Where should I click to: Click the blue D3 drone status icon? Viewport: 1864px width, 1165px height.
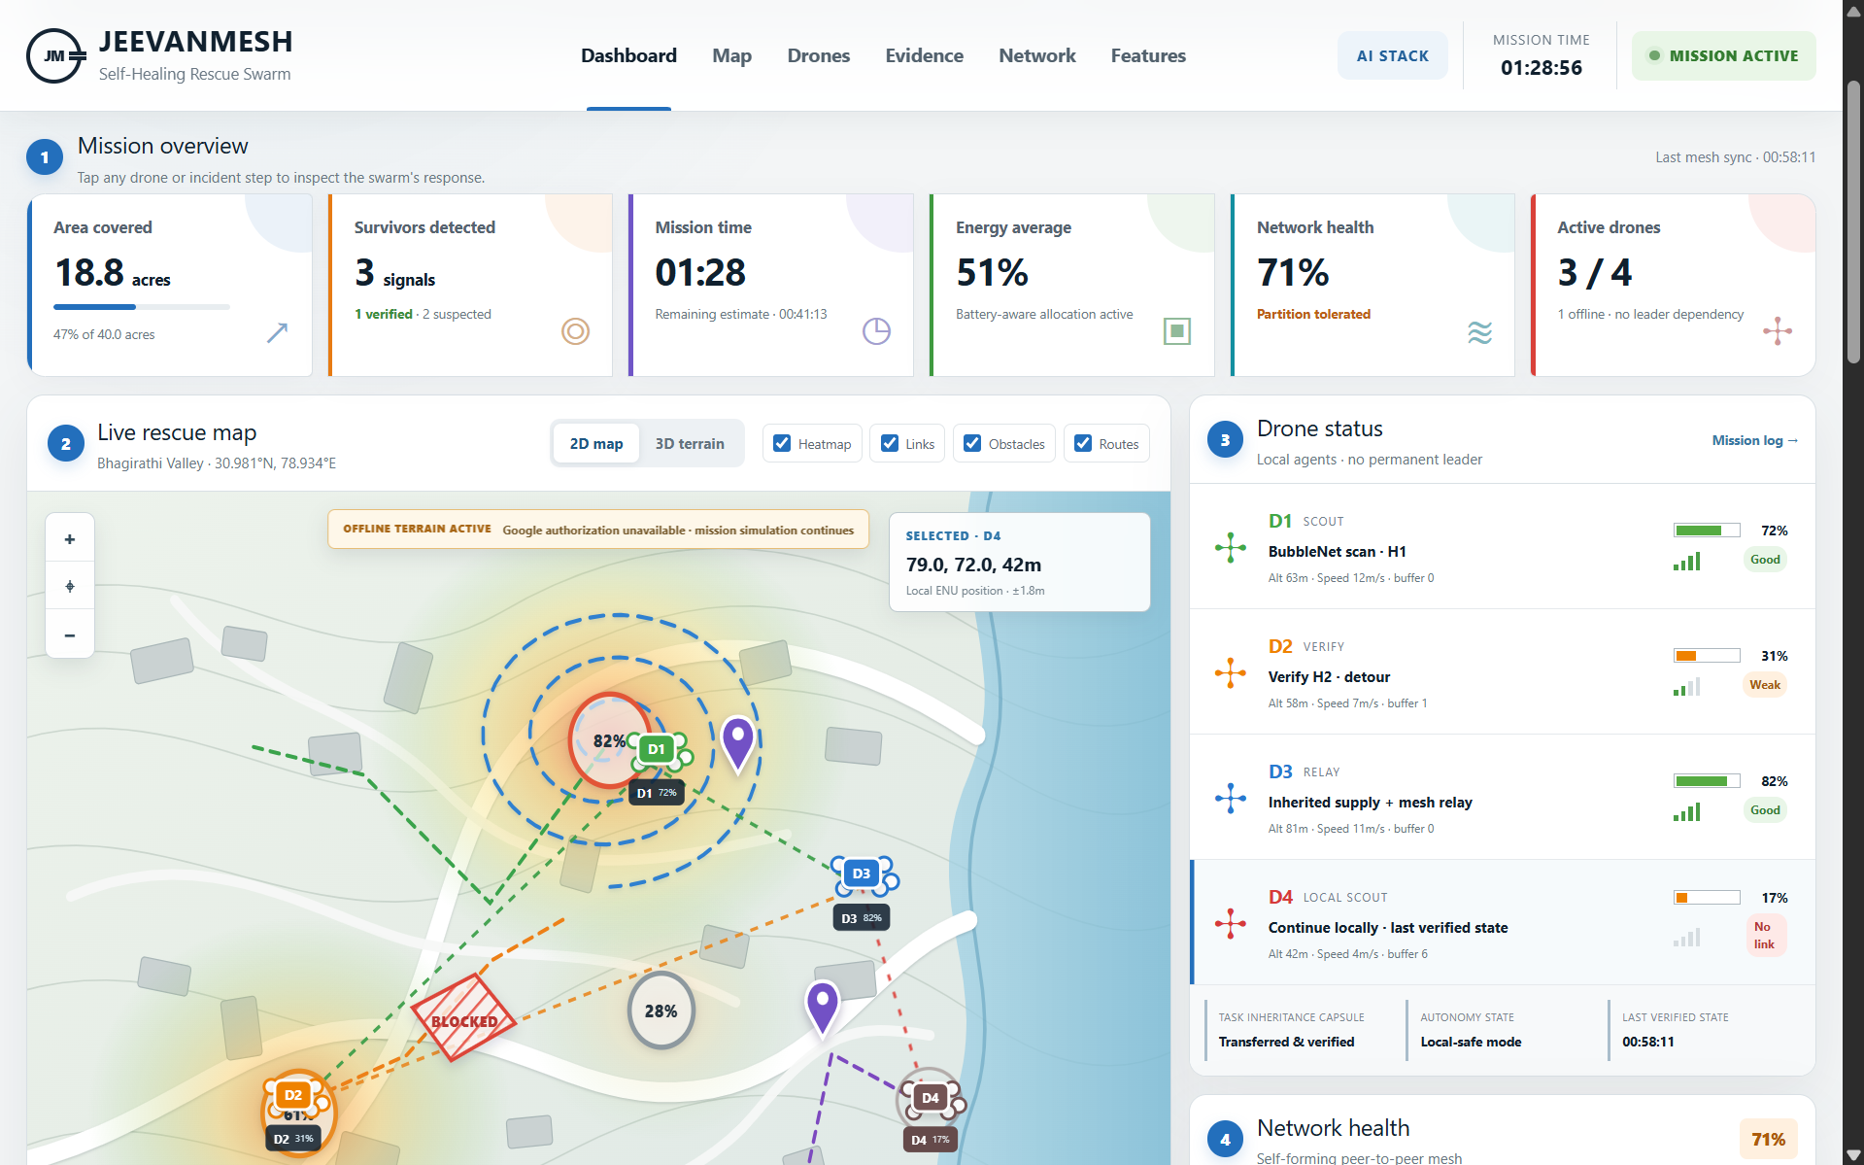click(x=1231, y=799)
